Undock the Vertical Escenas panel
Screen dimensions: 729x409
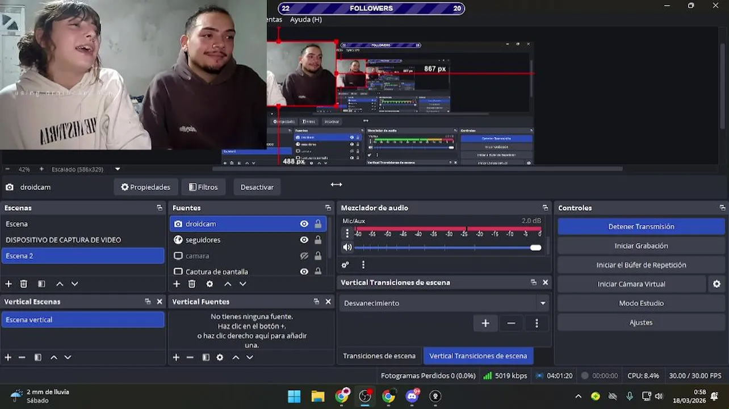[148, 302]
